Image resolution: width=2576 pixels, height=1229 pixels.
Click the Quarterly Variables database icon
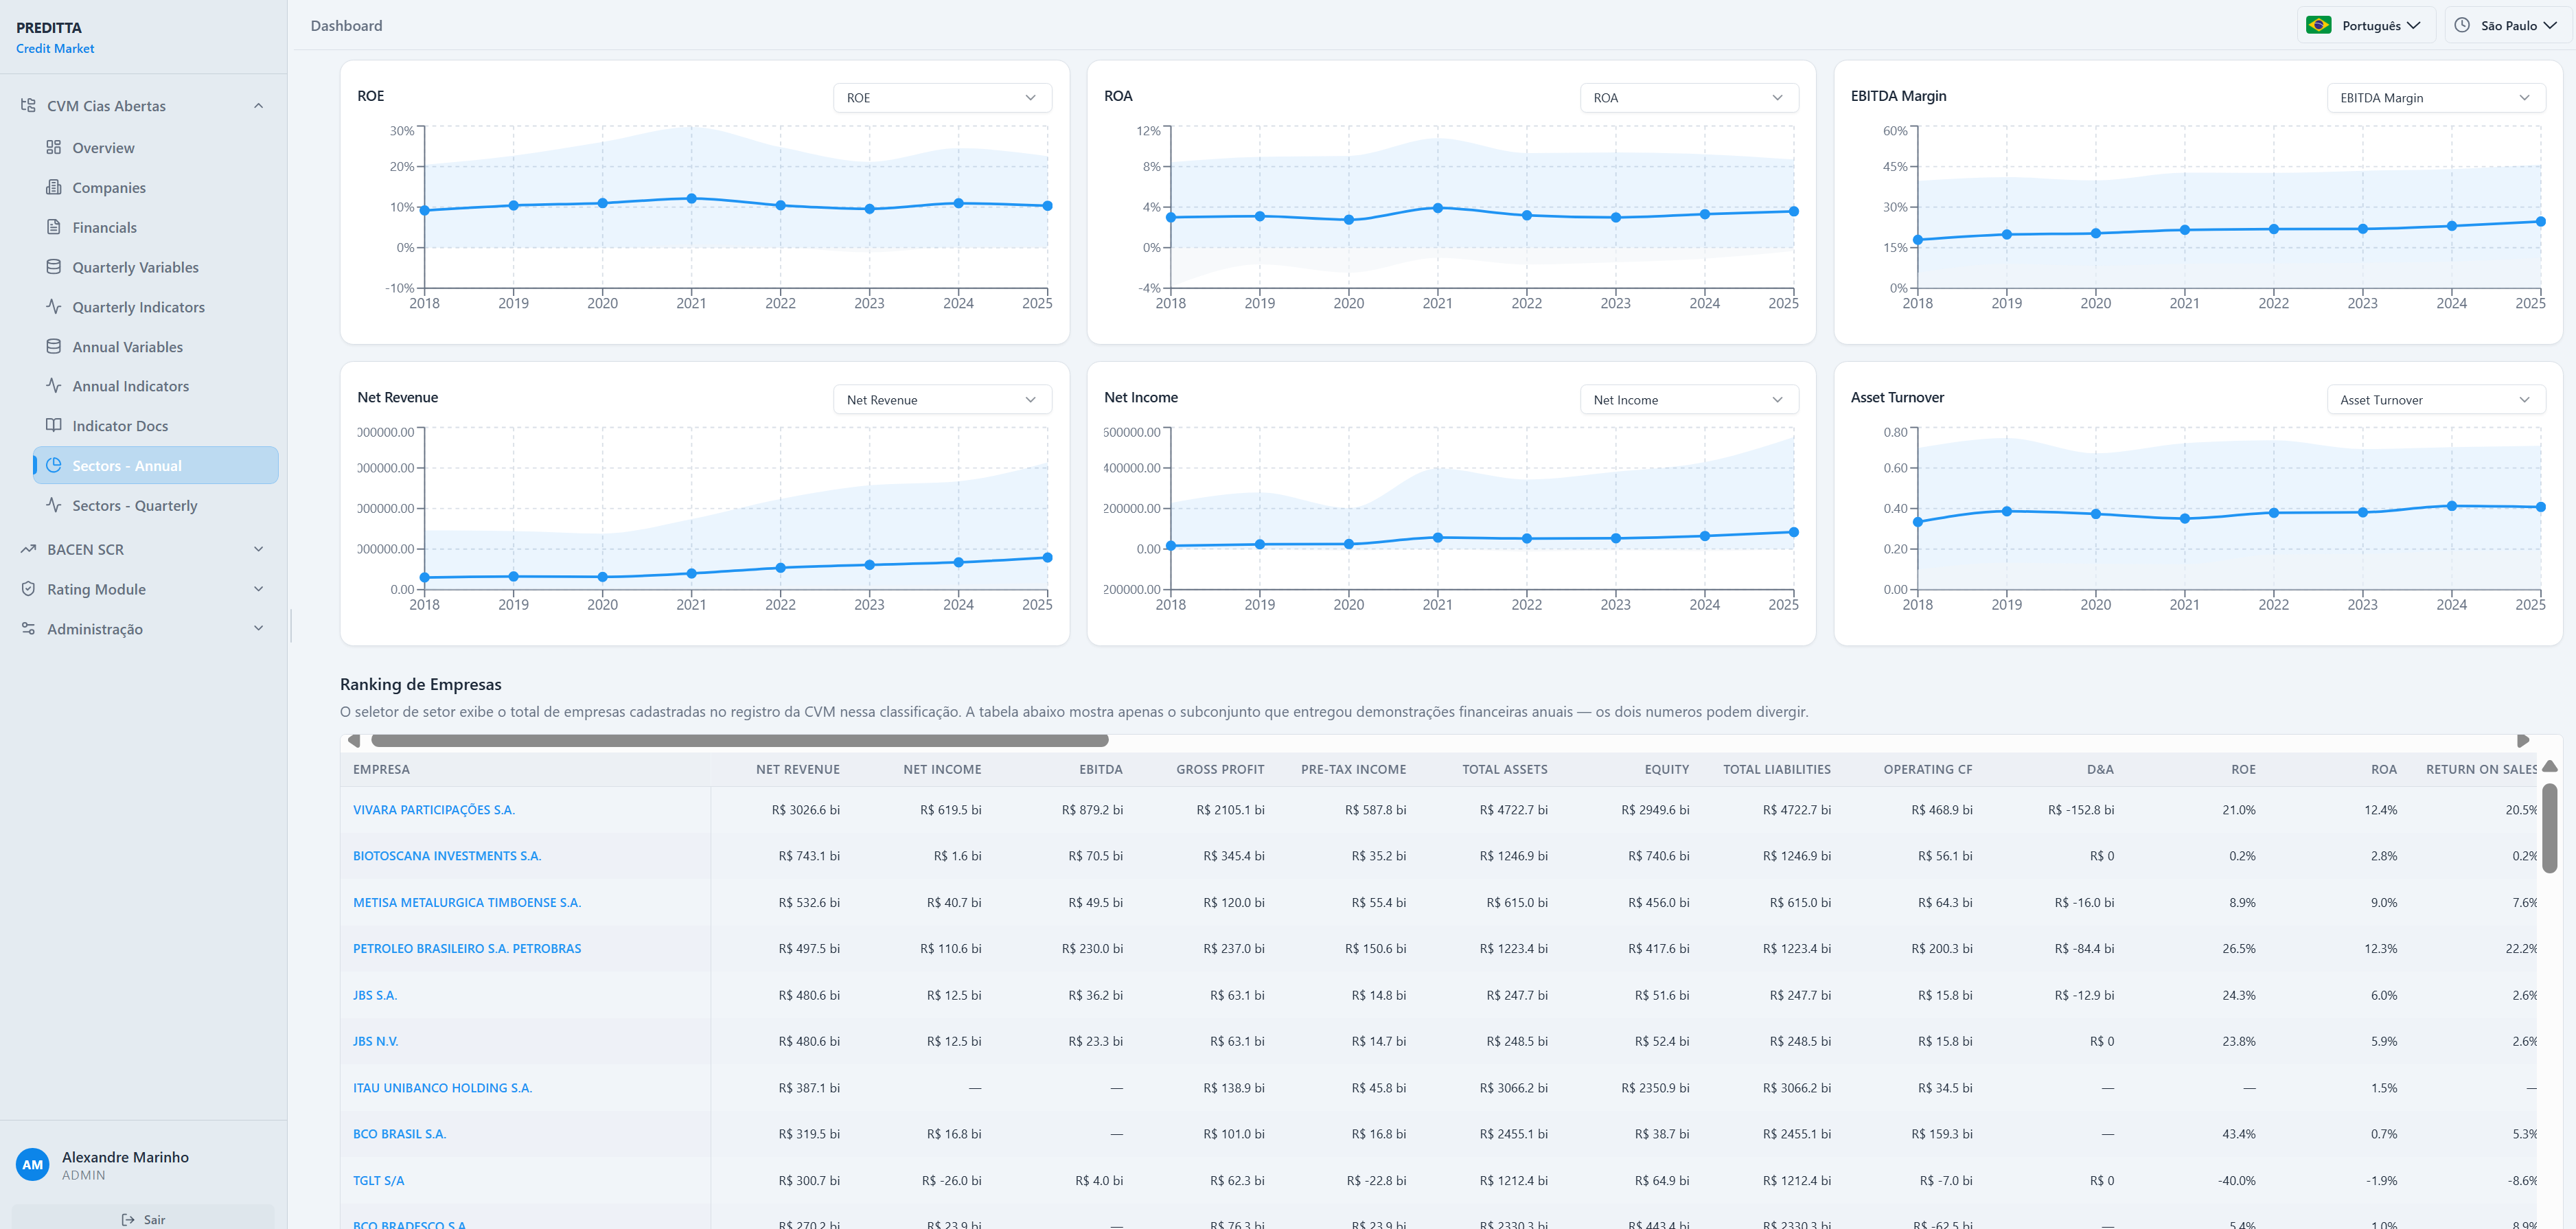click(x=54, y=267)
